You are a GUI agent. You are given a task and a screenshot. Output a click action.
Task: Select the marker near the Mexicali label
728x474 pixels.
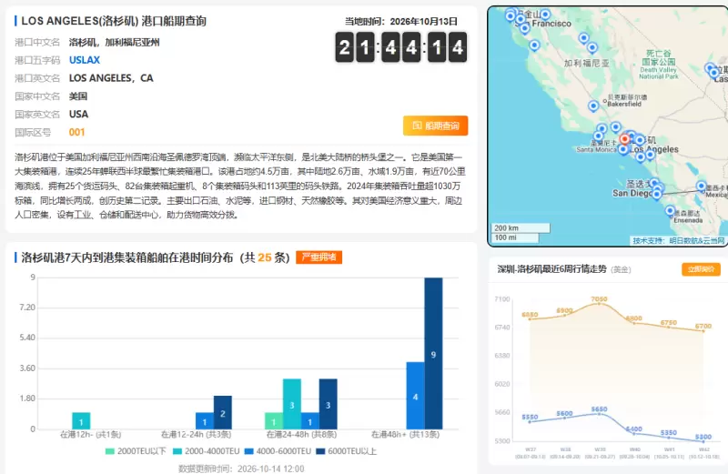pos(701,187)
